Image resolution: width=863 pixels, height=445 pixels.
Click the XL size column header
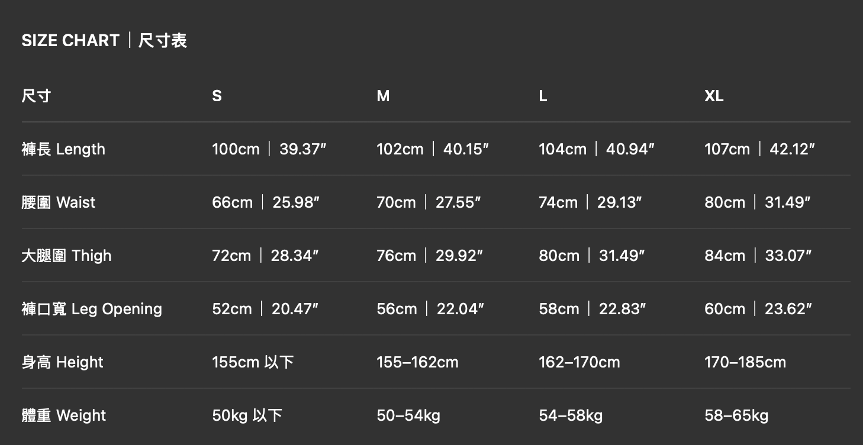tap(714, 96)
